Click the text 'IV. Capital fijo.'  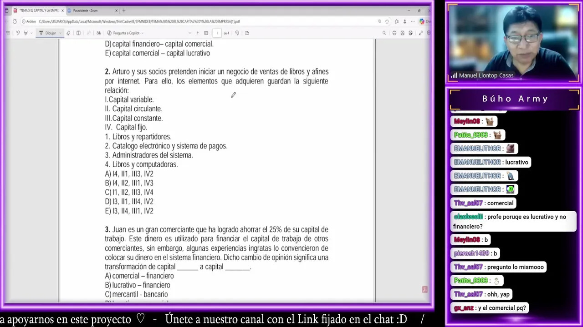tap(126, 128)
